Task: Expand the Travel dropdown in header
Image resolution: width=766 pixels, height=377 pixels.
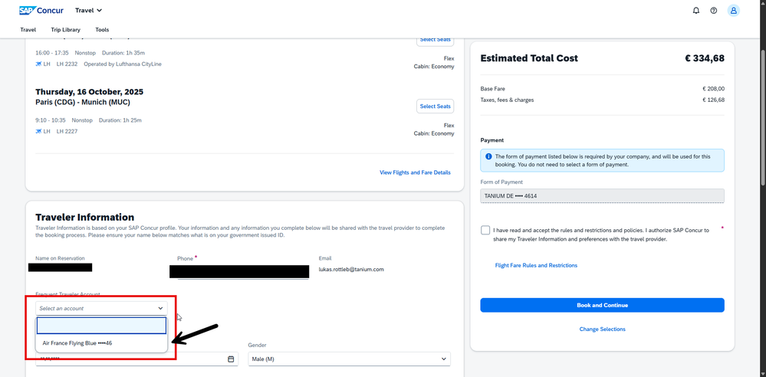Action: coord(89,11)
